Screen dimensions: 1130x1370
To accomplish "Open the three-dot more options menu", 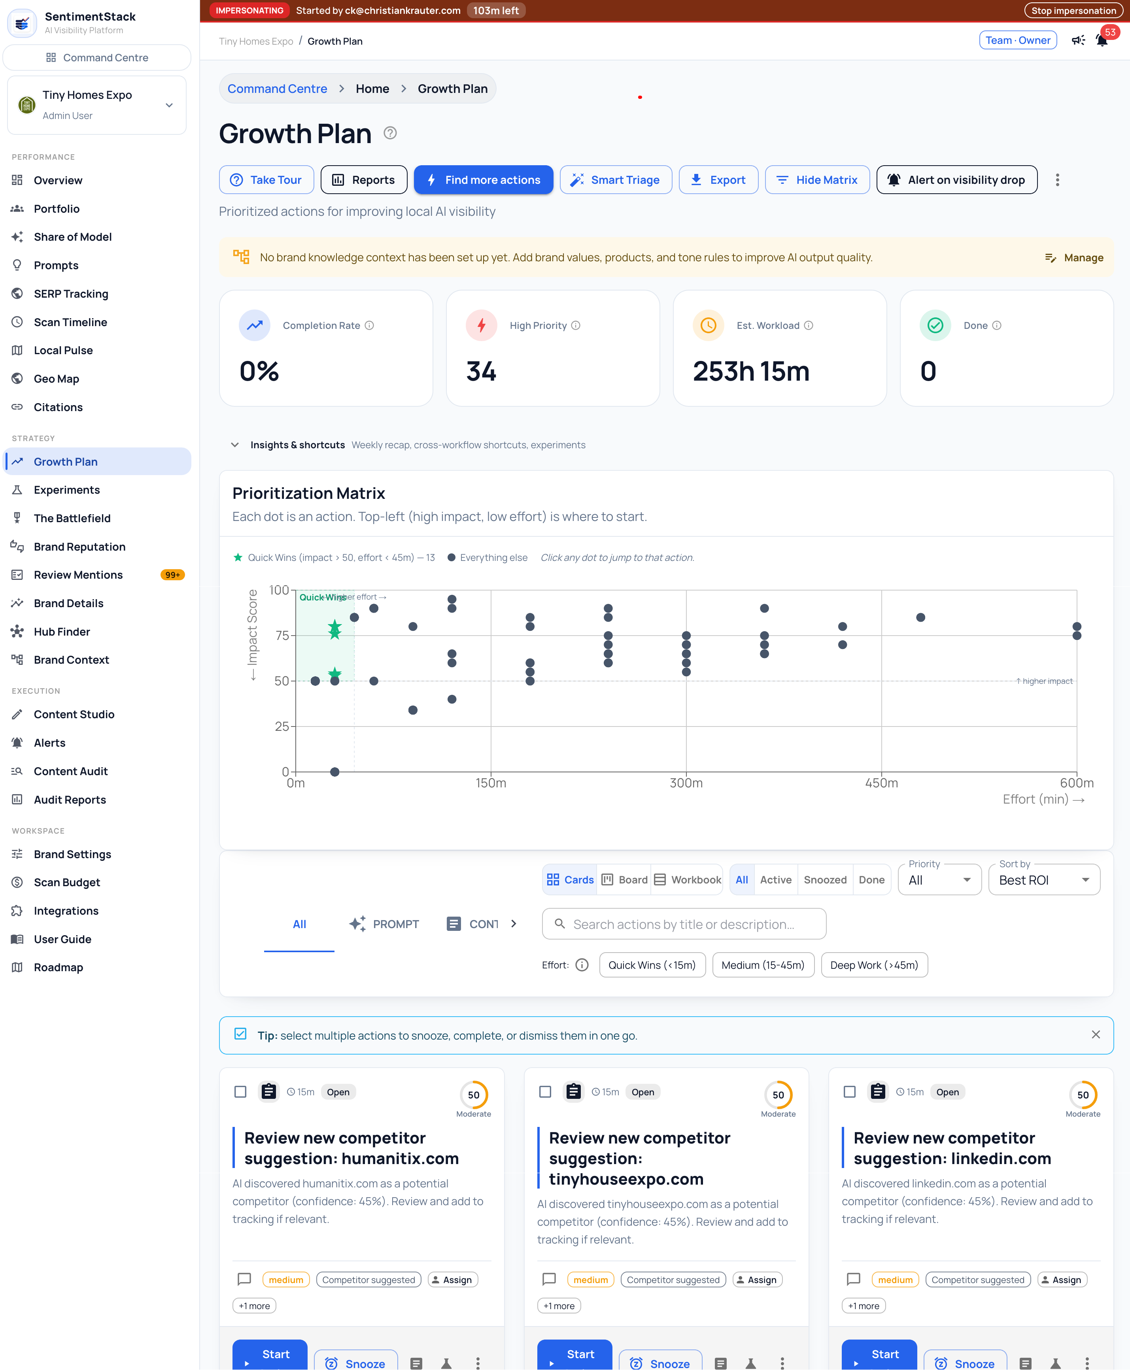I will click(x=1057, y=179).
